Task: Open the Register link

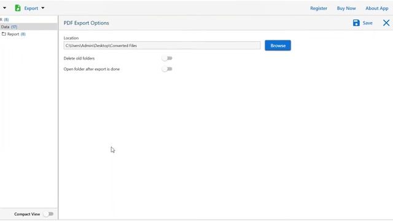Action: (319, 8)
